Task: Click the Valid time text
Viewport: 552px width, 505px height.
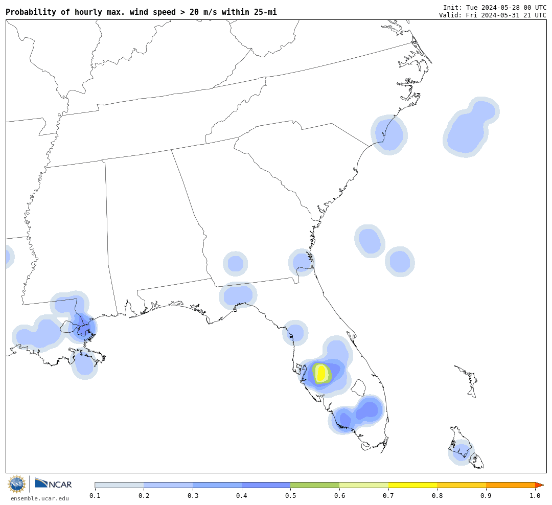Action: [x=493, y=15]
